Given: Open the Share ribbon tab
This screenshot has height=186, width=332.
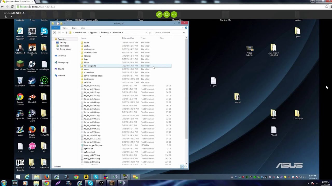Looking at the screenshot, I should pyautogui.click(x=74, y=28).
